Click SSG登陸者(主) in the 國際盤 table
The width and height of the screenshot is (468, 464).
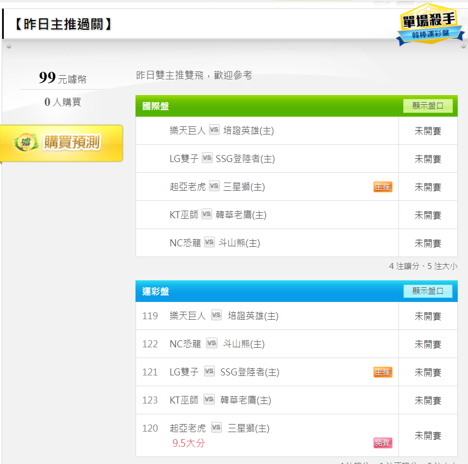tap(245, 159)
